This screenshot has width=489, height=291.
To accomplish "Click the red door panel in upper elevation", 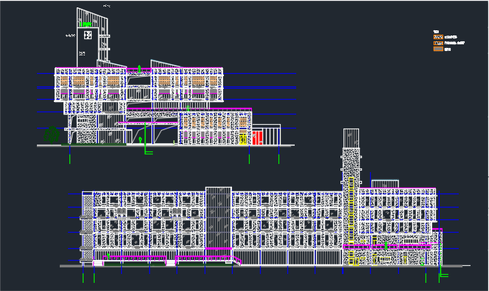I will point(257,138).
